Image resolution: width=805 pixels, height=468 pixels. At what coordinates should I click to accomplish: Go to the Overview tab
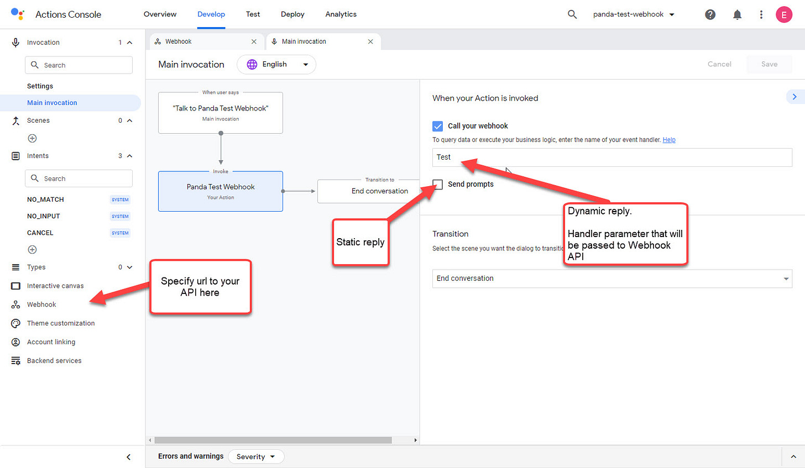click(160, 14)
